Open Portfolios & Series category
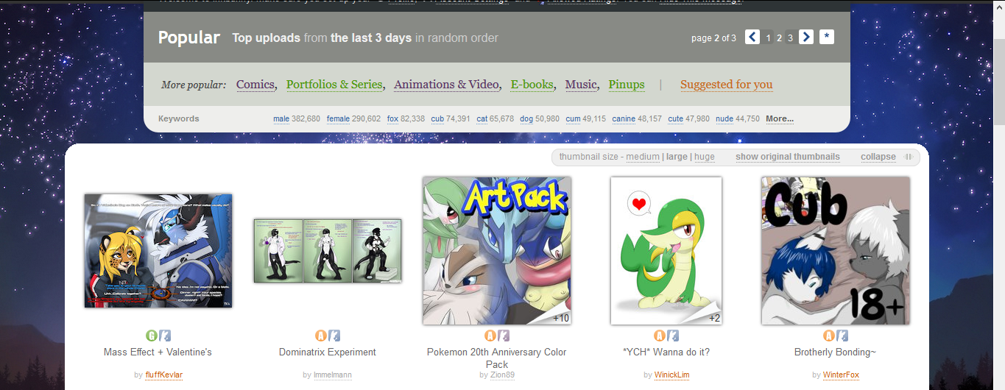 [335, 85]
